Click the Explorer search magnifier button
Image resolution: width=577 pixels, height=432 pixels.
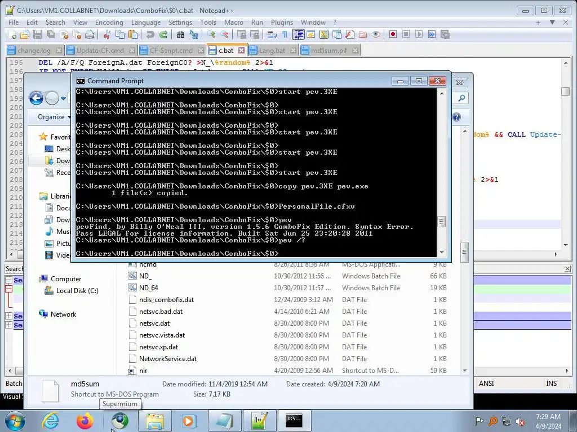tap(461, 98)
